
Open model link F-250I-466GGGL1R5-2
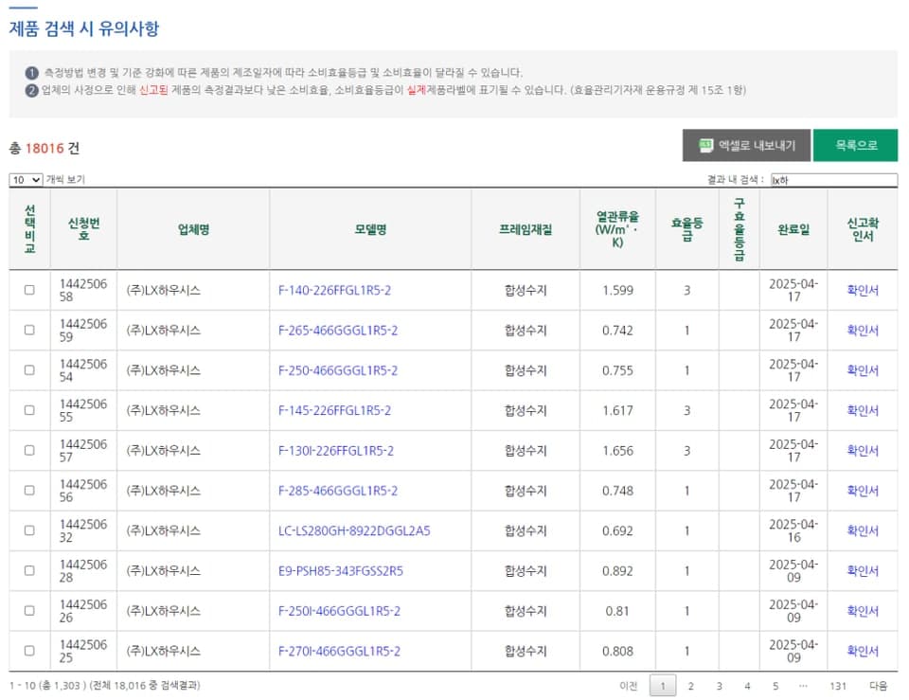coord(339,611)
